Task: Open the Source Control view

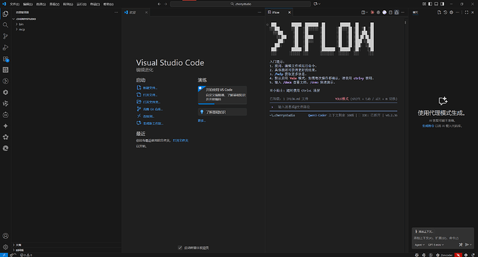Action: coord(6,36)
